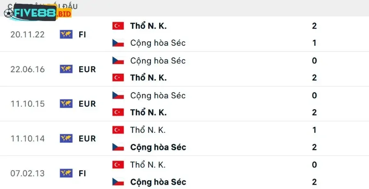Select bold Thổ N. K. in 11.10.15 match

pyautogui.click(x=148, y=112)
